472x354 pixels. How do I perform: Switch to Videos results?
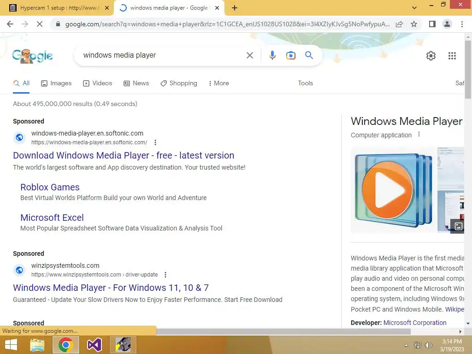(x=98, y=83)
